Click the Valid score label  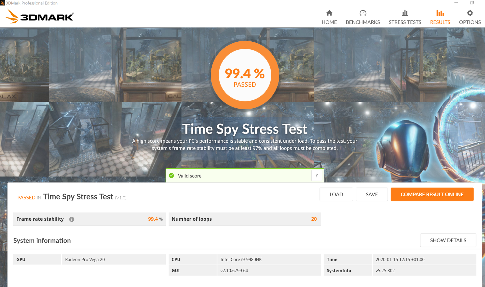click(x=190, y=176)
